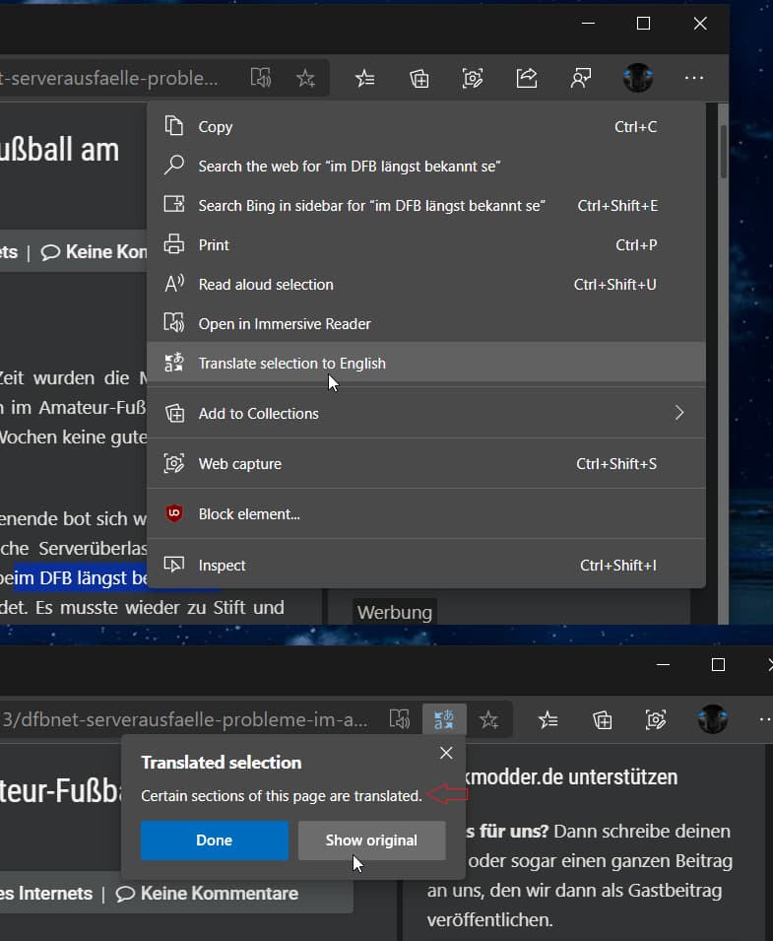Open Collections icon in upper toolbar
The width and height of the screenshot is (773, 941).
coord(419,78)
